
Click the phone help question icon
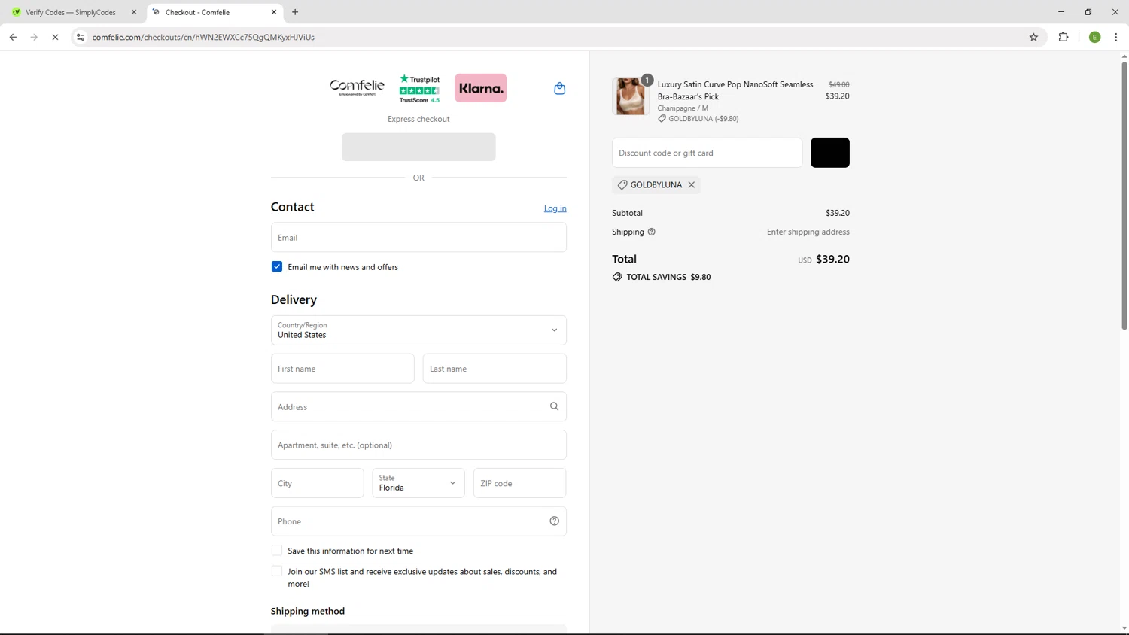click(x=554, y=521)
